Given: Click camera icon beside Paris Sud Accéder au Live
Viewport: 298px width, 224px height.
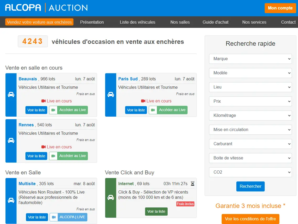Looking at the screenshot, I should (153, 110).
